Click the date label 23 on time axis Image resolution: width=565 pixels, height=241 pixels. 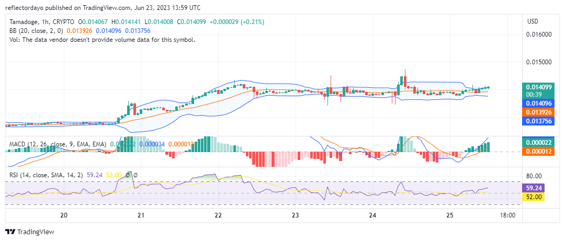296,215
